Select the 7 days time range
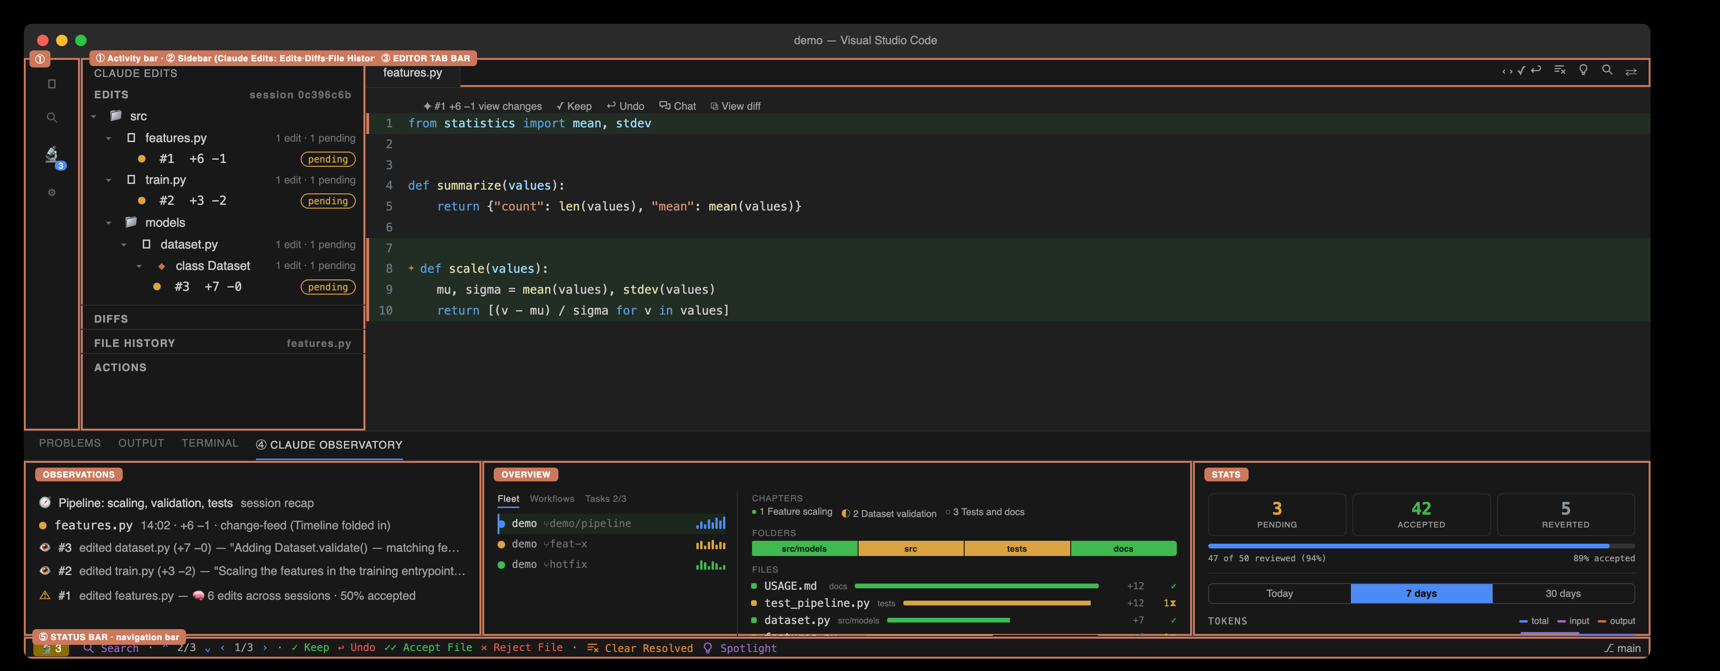 [x=1421, y=593]
